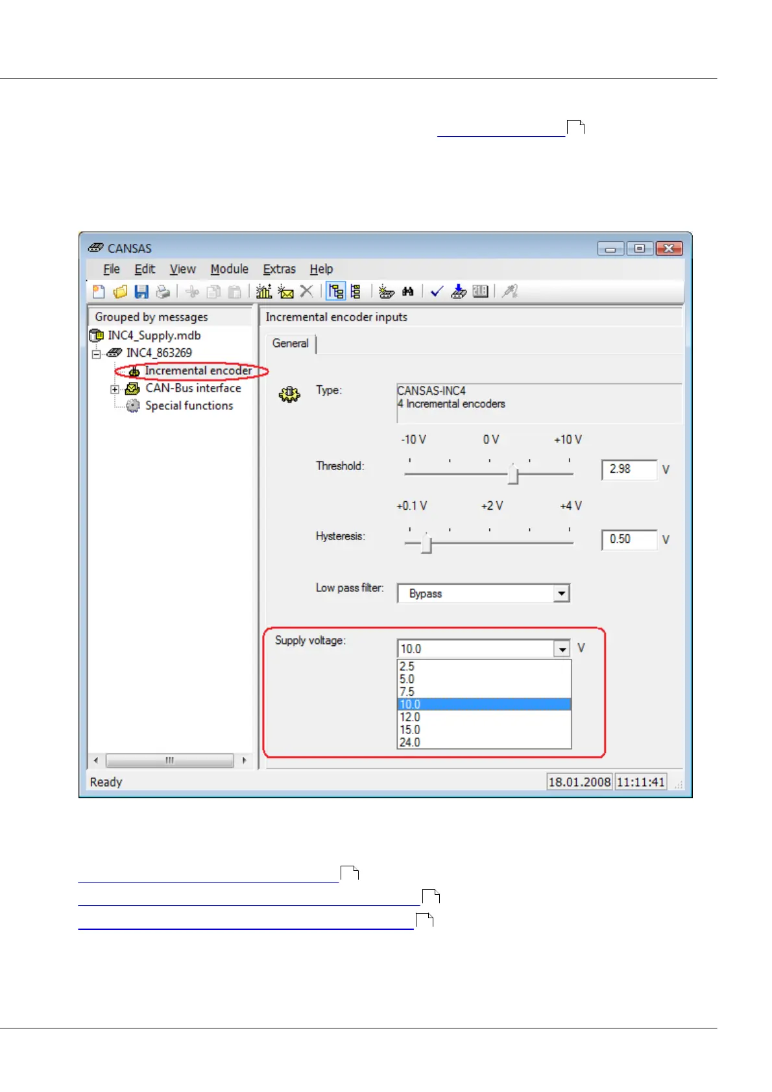
Task: Click the tree scrollbar left arrow
Action: [96, 761]
